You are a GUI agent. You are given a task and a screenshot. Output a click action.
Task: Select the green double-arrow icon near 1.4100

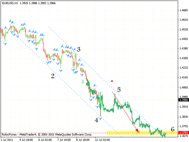pyautogui.click(x=83, y=82)
